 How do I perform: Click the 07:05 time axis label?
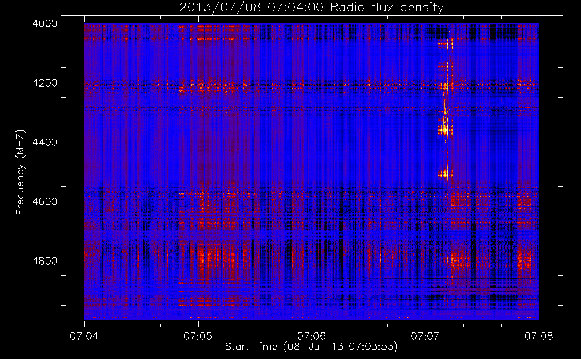point(198,336)
